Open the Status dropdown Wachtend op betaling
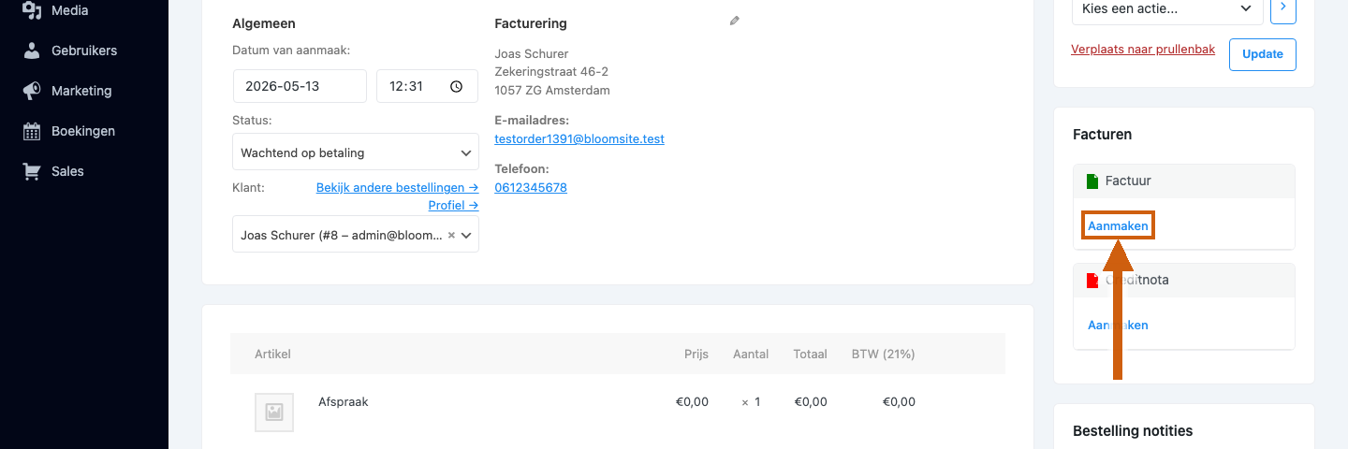 356,152
